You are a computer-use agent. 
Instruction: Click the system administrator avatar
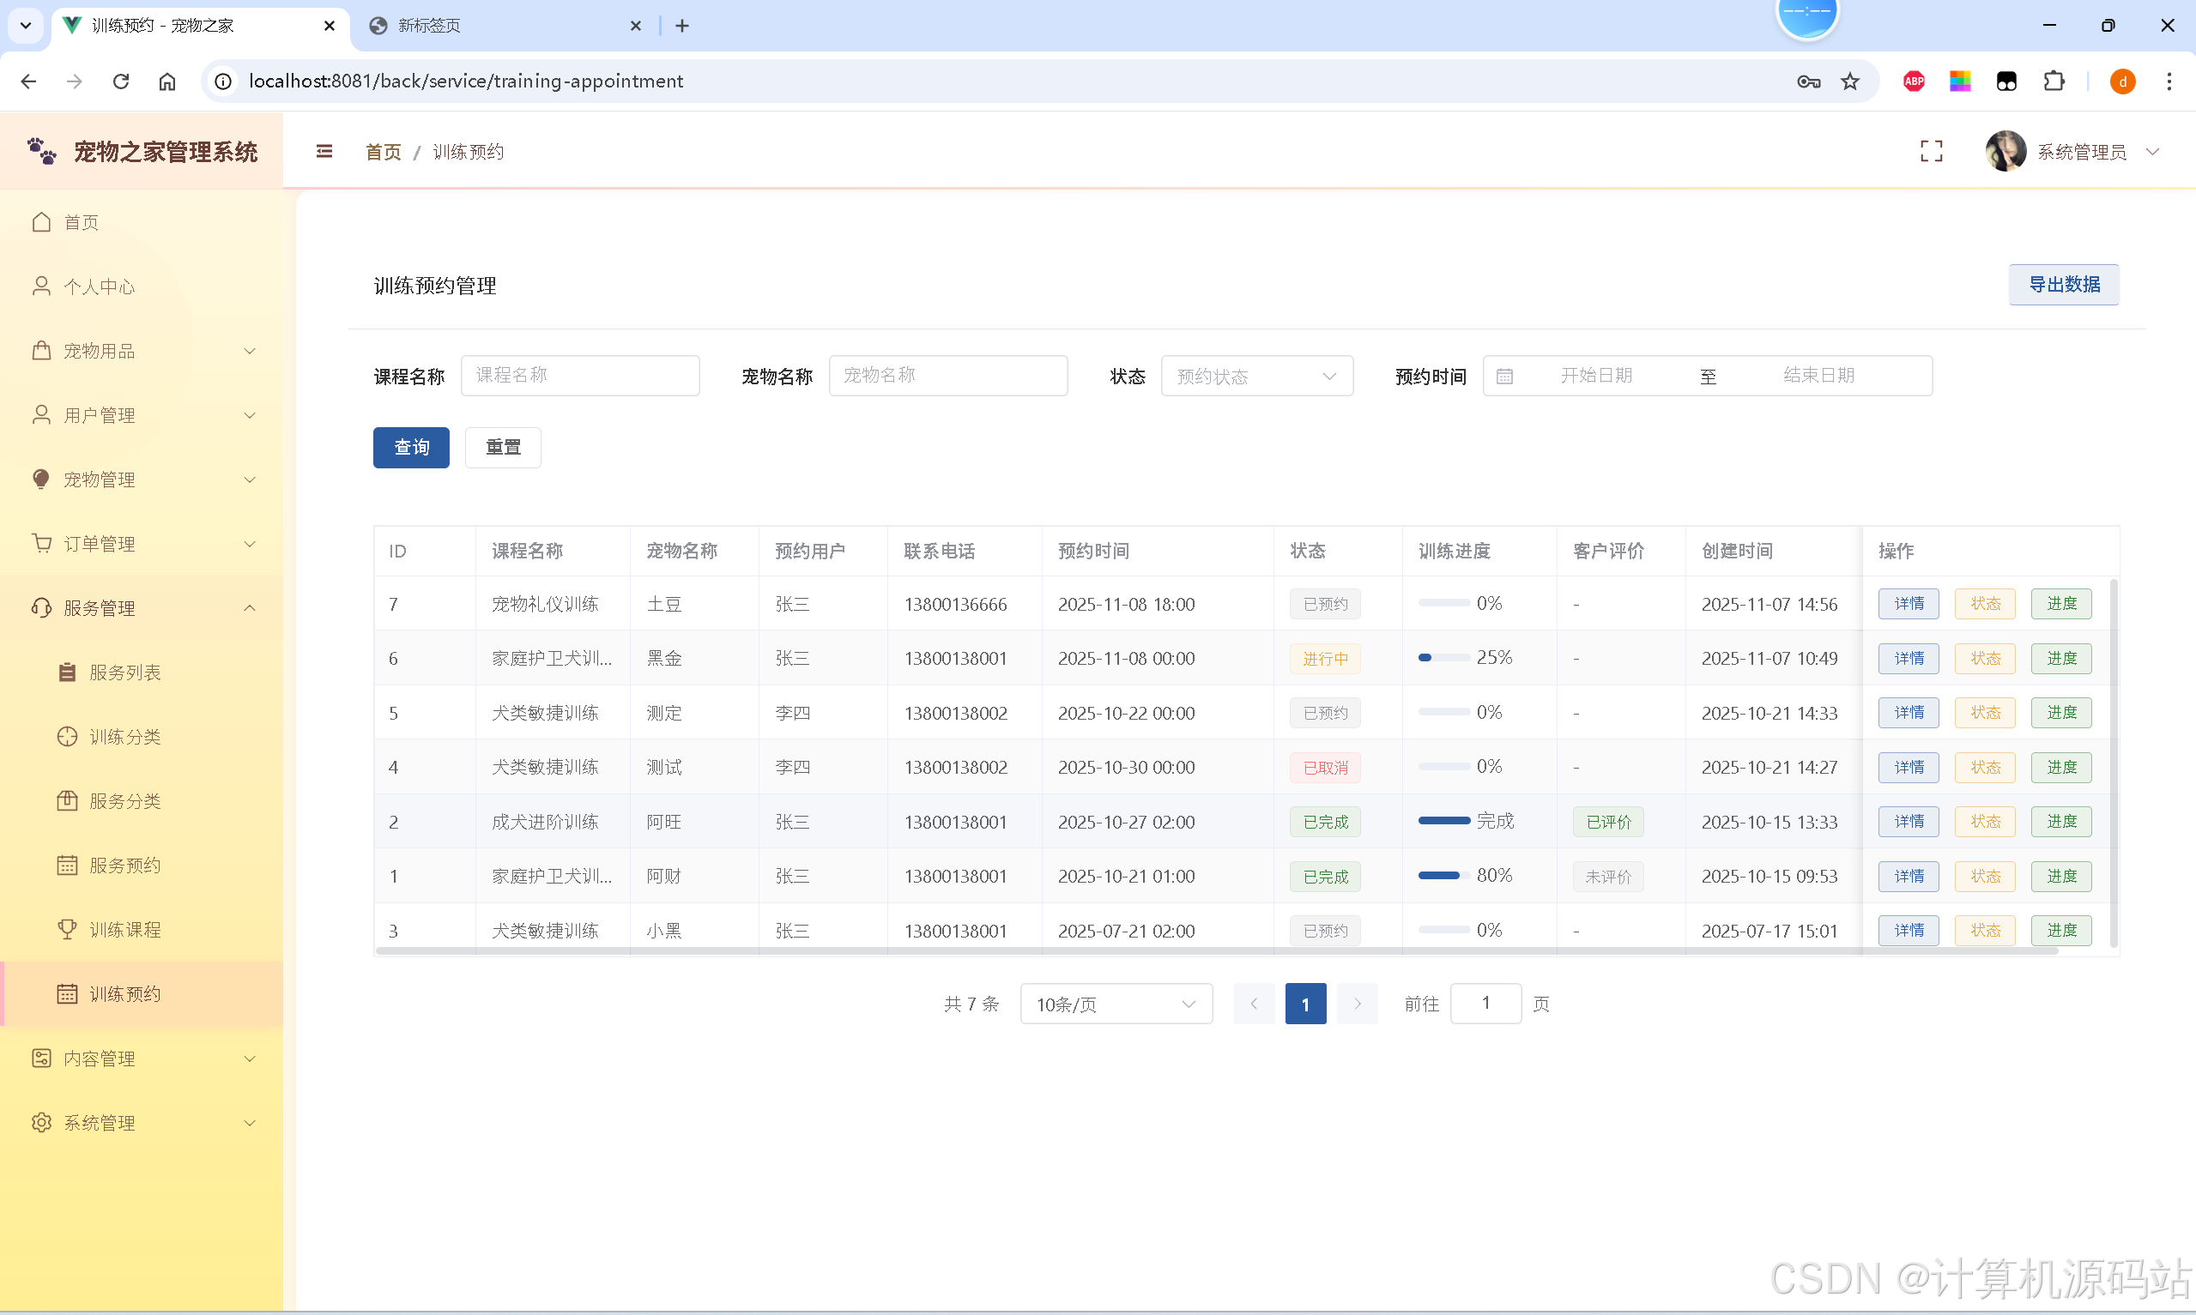tap(2005, 152)
